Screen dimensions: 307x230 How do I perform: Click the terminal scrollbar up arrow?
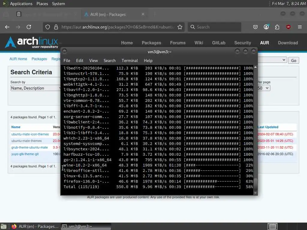pos(255,67)
